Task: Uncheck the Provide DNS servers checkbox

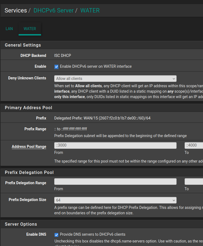Action: [x=56, y=235]
